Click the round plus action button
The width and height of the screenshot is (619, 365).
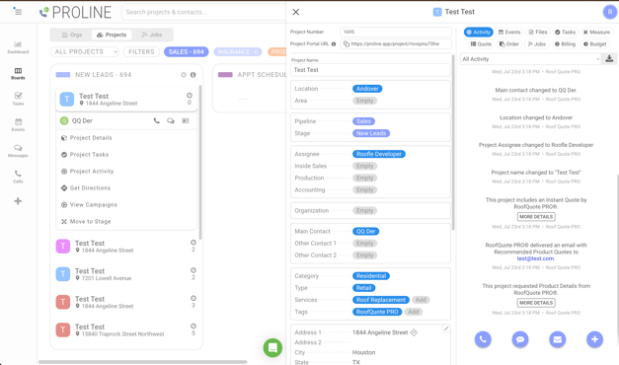click(595, 339)
